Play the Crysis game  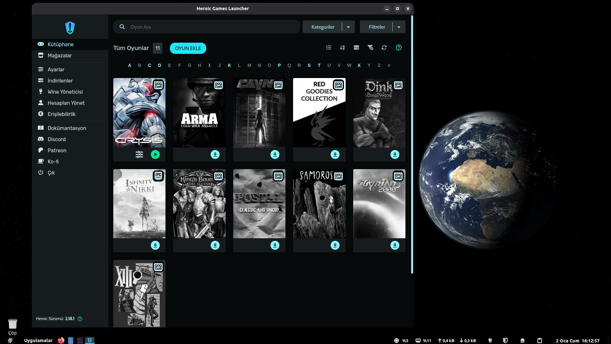click(155, 154)
